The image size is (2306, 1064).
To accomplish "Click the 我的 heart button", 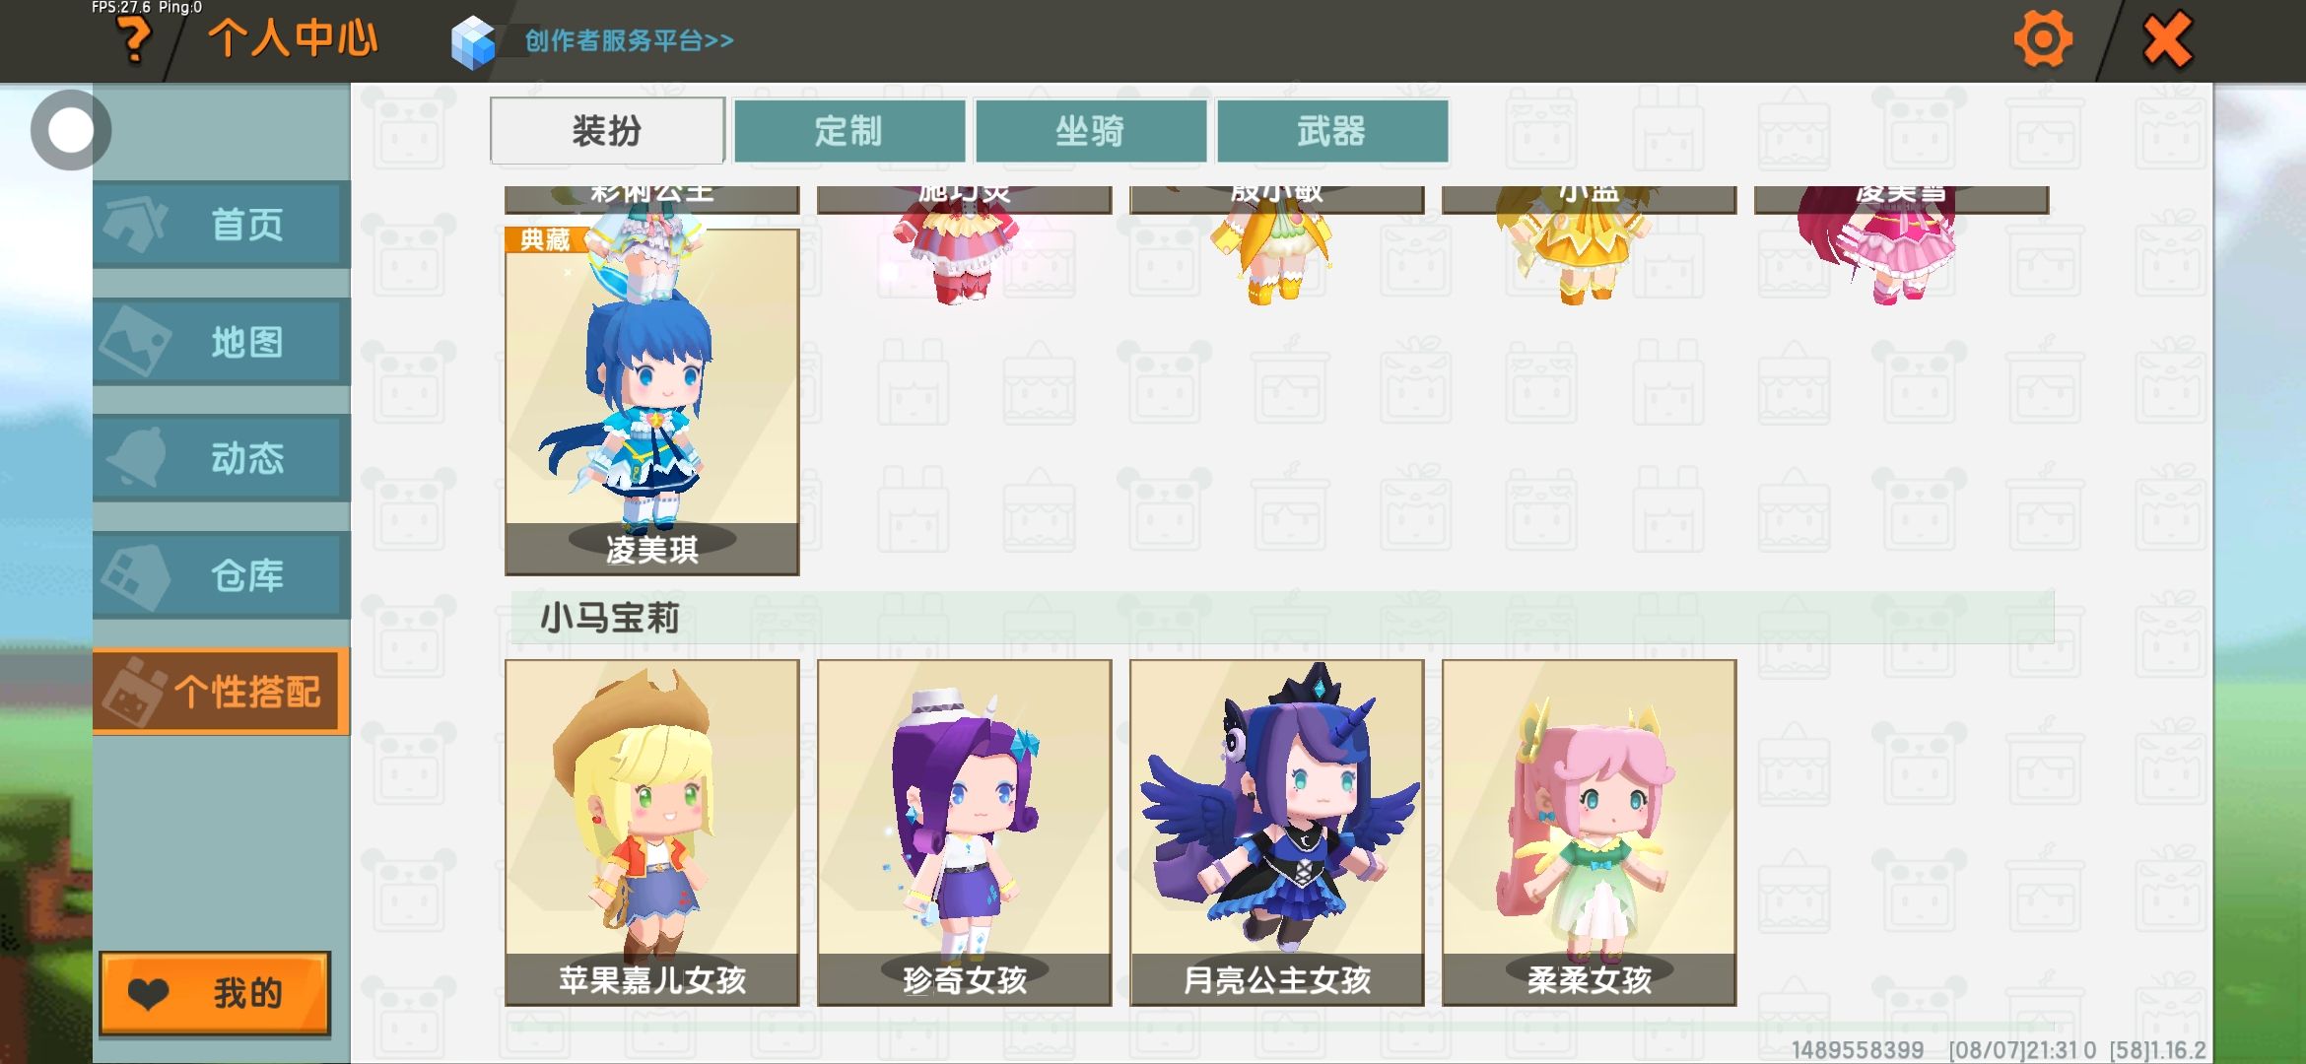I will (215, 993).
